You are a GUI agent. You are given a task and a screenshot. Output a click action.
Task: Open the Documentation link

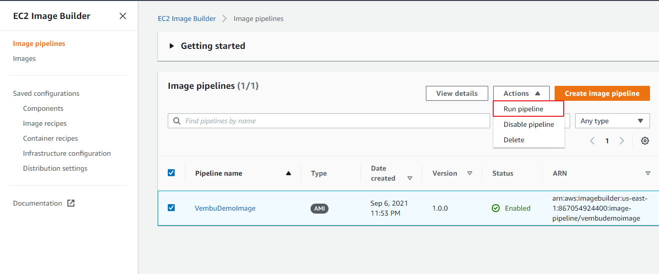[x=37, y=203]
